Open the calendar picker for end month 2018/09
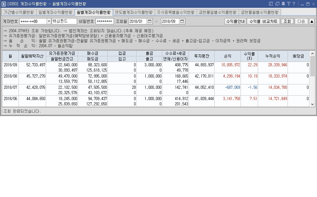317x197 pixels. (182, 21)
